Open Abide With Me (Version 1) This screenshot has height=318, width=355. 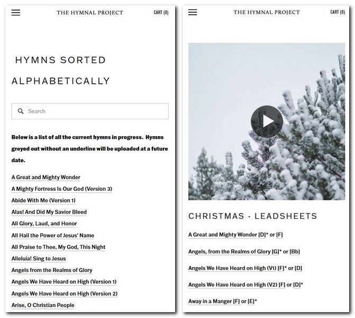point(43,200)
